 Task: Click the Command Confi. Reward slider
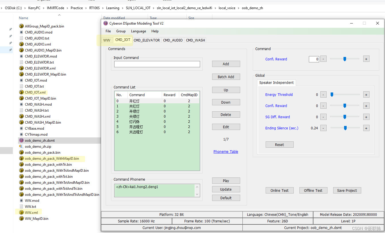(345, 59)
